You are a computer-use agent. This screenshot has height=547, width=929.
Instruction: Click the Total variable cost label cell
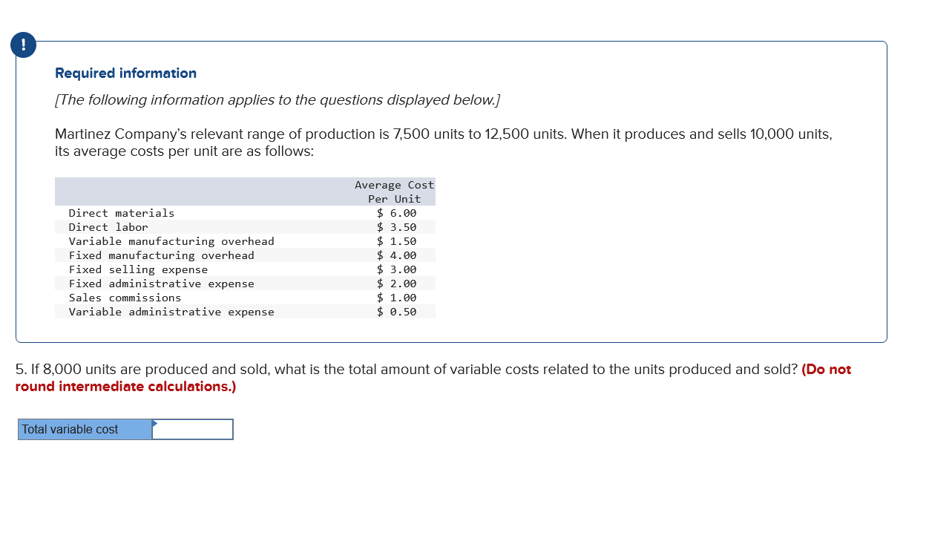click(85, 429)
